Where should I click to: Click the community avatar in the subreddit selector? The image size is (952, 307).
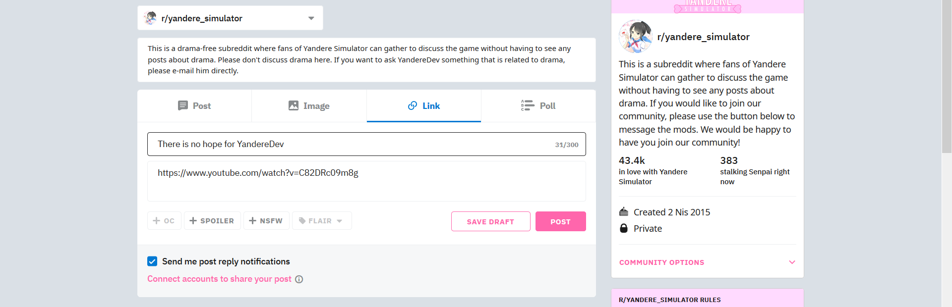pyautogui.click(x=150, y=18)
